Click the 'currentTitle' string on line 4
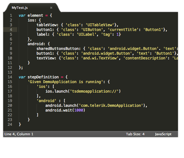184x158 pixels. tap(123, 30)
